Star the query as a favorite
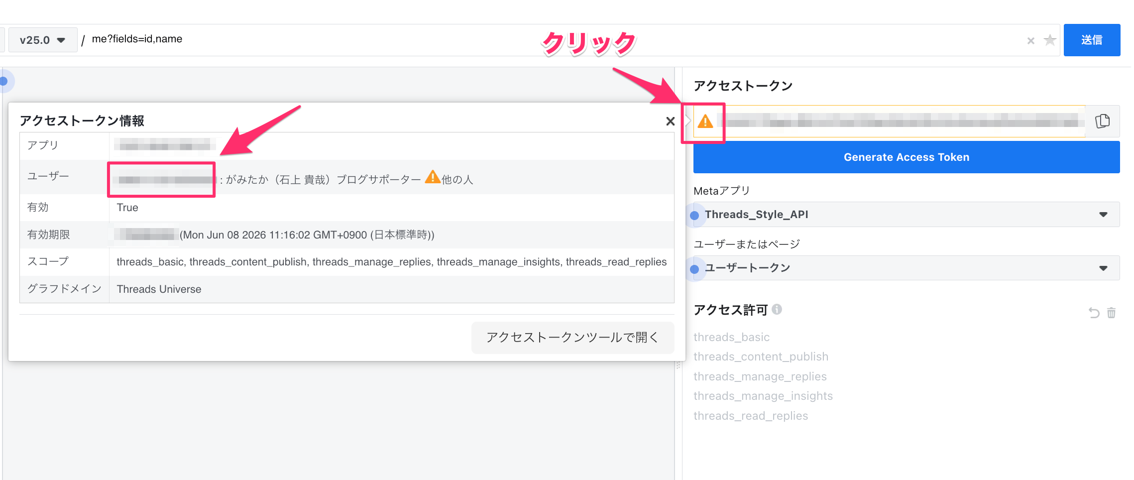Viewport: 1134px width, 480px height. coord(1050,40)
